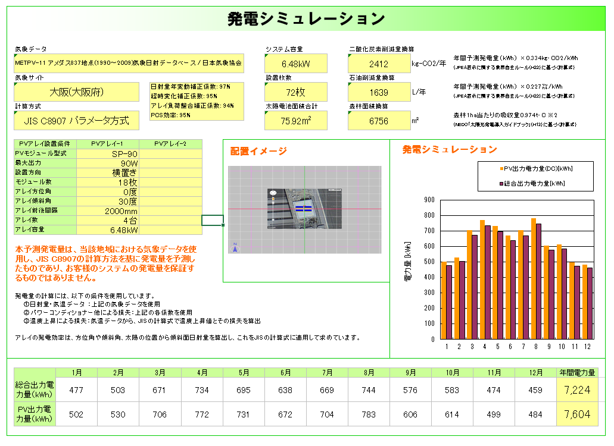Select the 石油削減量換算 value 1639
The width and height of the screenshot is (614, 446).
click(379, 92)
